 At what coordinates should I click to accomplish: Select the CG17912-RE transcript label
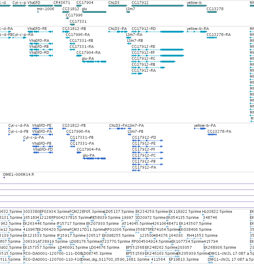pos(144,46)
